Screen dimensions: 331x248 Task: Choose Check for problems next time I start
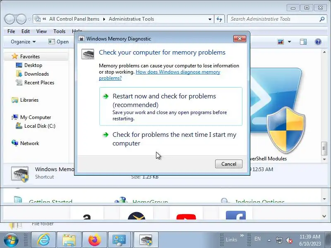[171, 139]
